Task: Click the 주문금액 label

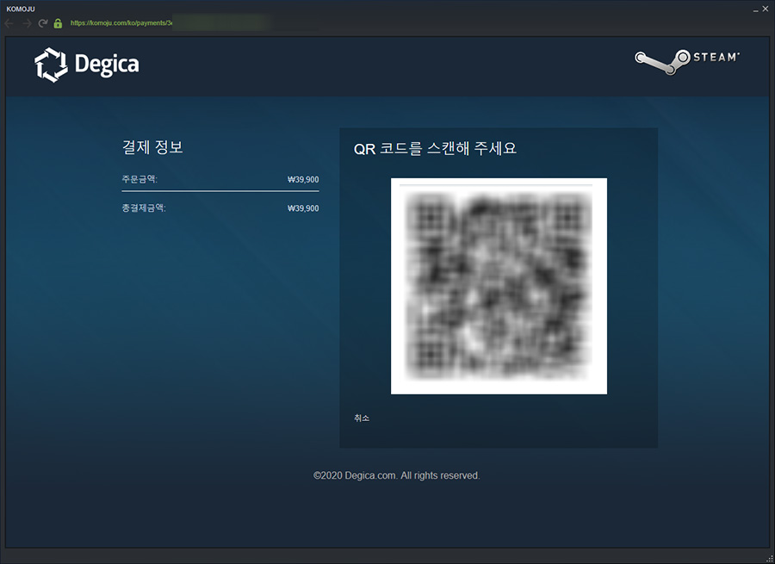Action: click(x=139, y=179)
